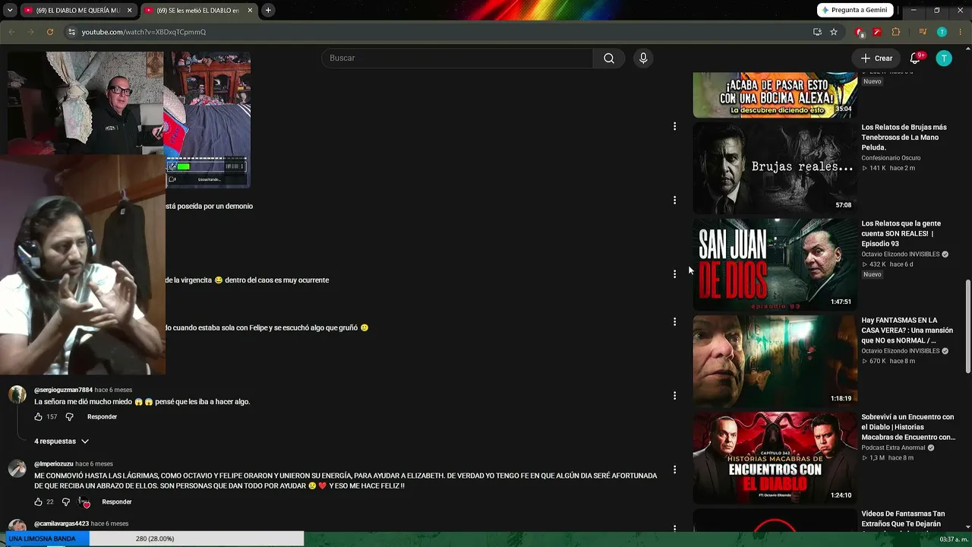
Task: Dislike sergioguzman7884's comment
Action: (x=69, y=417)
